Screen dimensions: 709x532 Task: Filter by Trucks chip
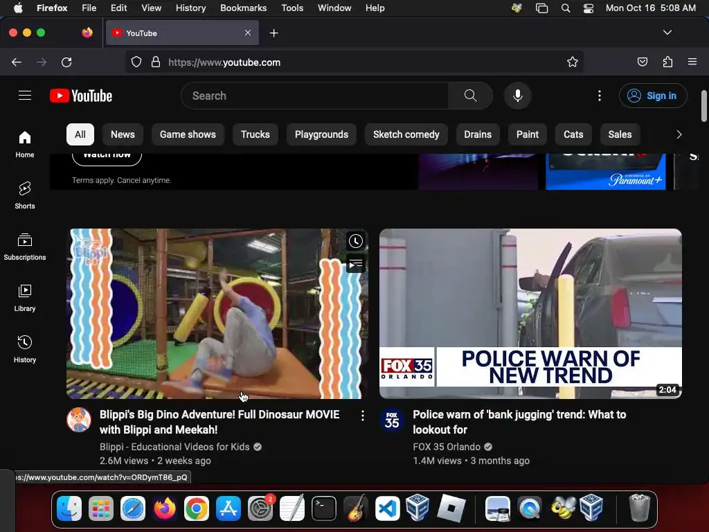tap(255, 134)
